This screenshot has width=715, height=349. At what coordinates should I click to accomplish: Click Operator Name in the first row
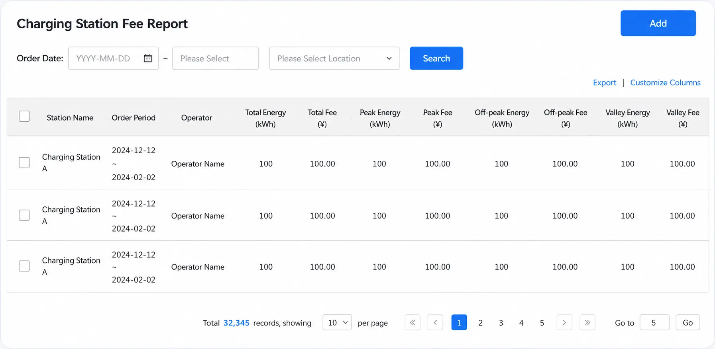198,164
